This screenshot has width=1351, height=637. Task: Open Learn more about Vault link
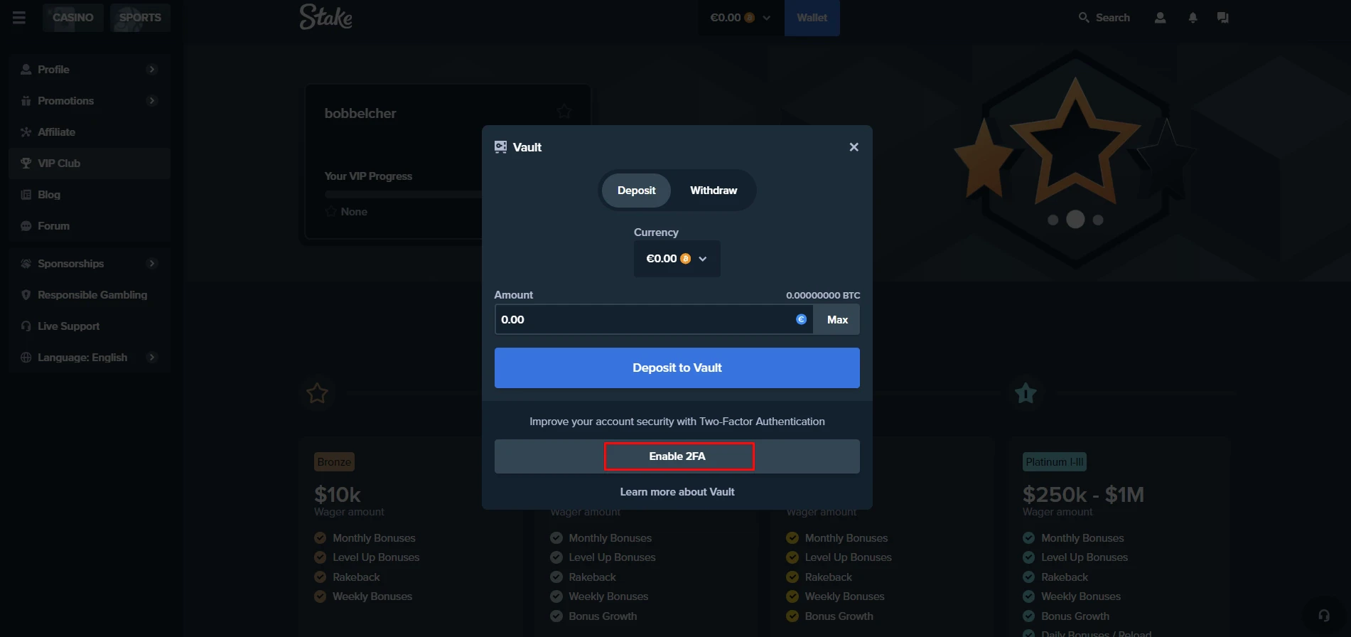pyautogui.click(x=677, y=492)
